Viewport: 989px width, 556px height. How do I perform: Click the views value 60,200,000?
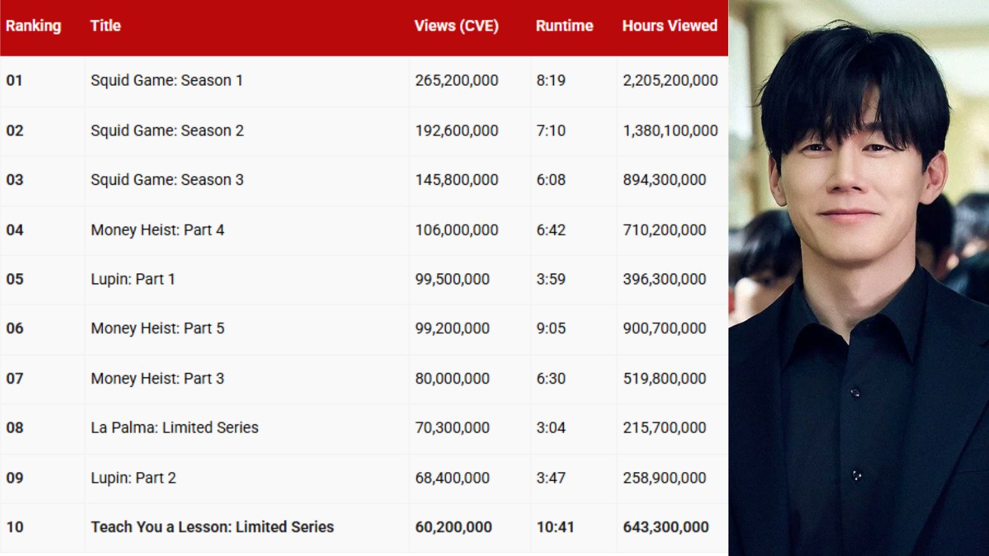[454, 527]
